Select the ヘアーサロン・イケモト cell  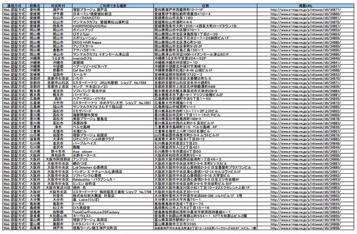pyautogui.click(x=113, y=99)
